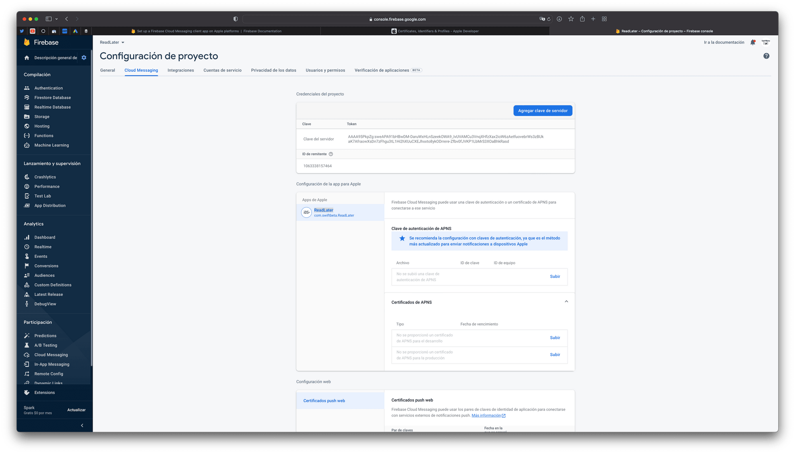Open Latest Release page
Viewport: 795px width, 454px height.
point(48,295)
